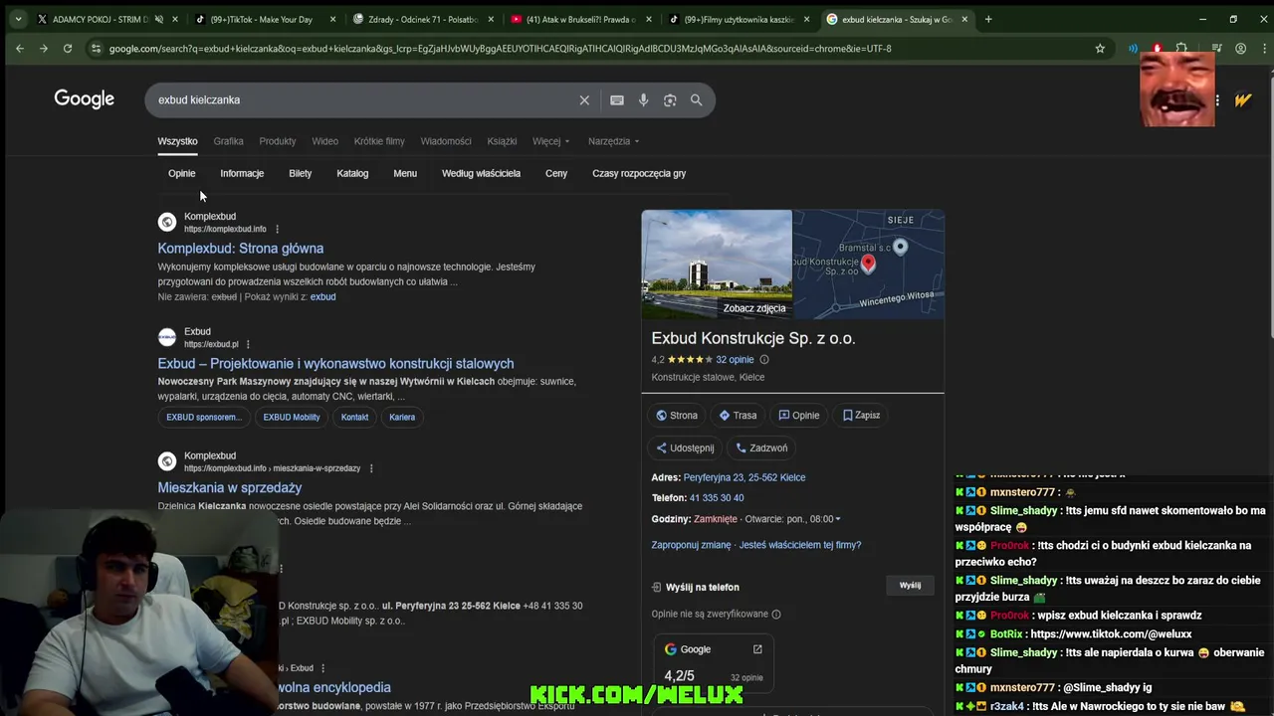This screenshot has height=716, width=1274.
Task: Click the Wyślij button for phone
Action: coord(910,586)
